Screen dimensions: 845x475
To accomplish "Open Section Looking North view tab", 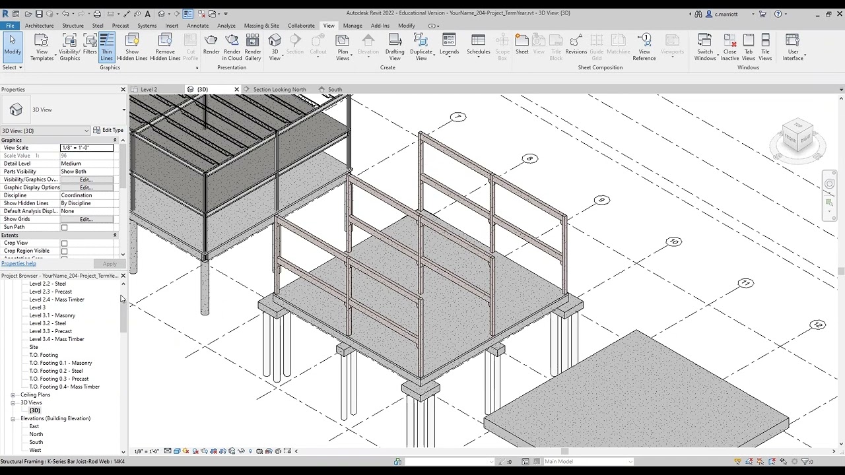I will tap(279, 89).
